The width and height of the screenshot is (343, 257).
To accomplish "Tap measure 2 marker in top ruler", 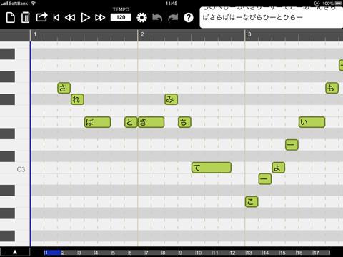I will pyautogui.click(x=142, y=34).
